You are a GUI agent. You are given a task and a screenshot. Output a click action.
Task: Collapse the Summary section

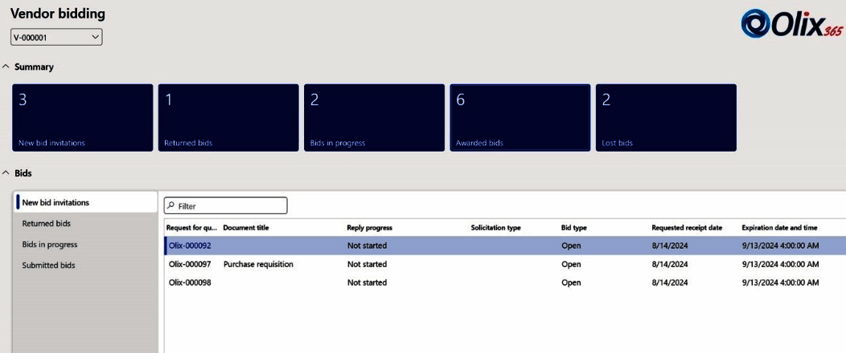(x=6, y=67)
